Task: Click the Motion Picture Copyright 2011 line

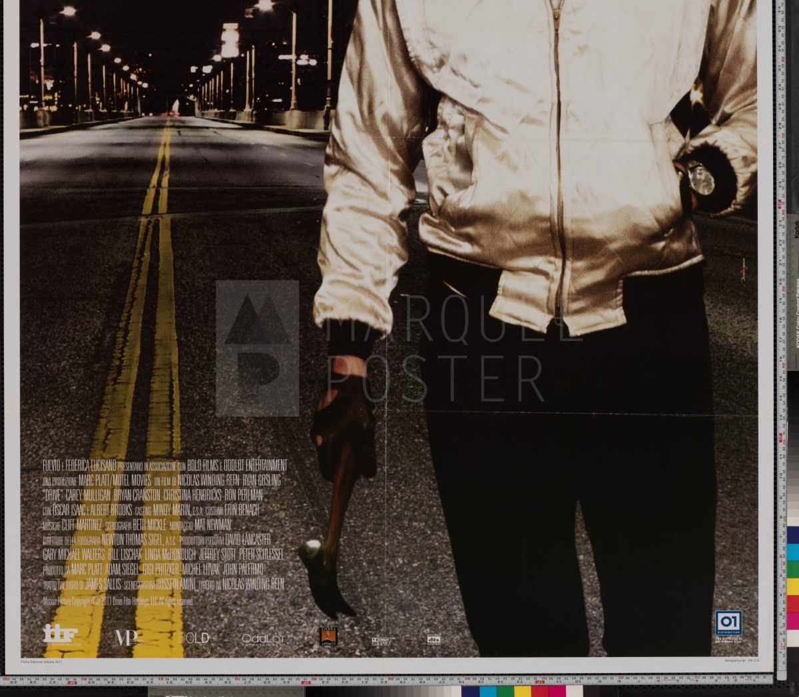Action: pyautogui.click(x=118, y=601)
